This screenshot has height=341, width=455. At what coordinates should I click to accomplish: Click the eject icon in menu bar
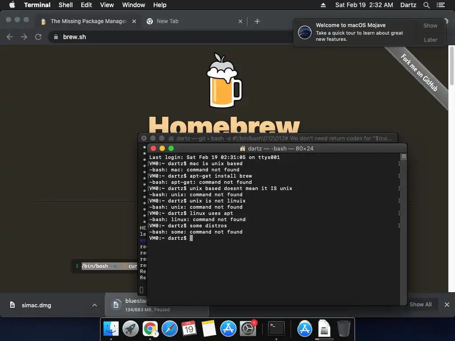(x=323, y=5)
